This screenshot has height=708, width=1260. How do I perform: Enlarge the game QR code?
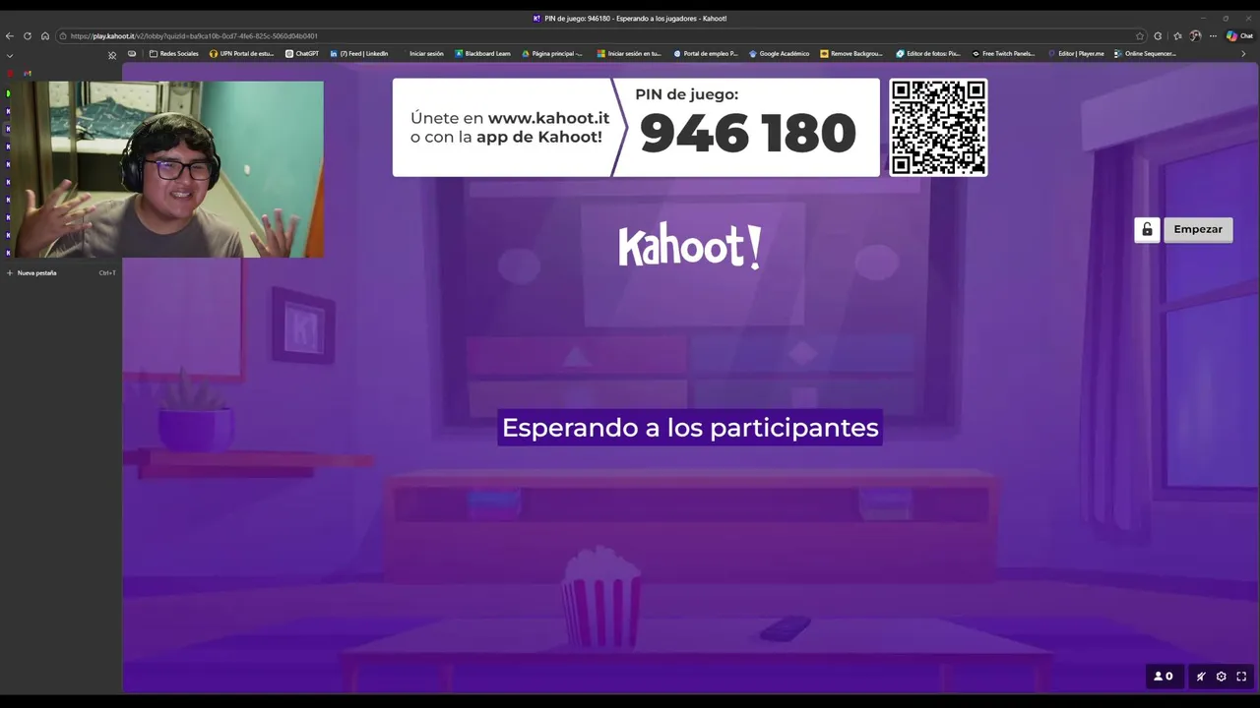pos(938,128)
